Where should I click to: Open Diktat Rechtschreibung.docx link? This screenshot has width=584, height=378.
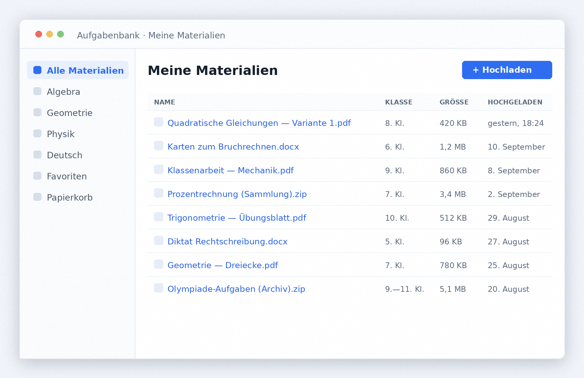pyautogui.click(x=227, y=242)
